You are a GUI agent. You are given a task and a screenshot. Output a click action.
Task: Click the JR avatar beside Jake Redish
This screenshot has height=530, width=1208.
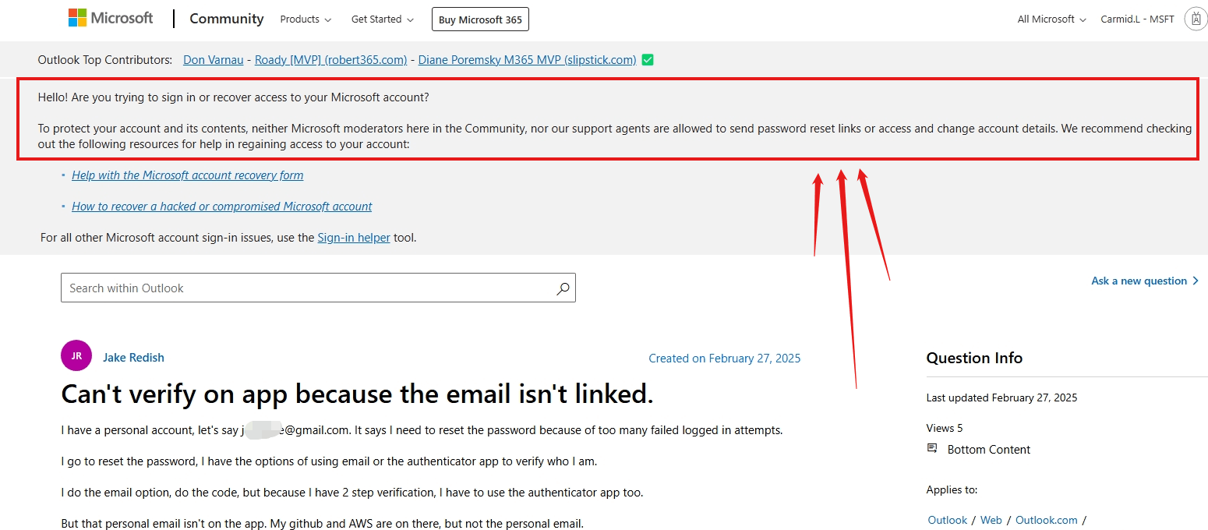click(76, 355)
